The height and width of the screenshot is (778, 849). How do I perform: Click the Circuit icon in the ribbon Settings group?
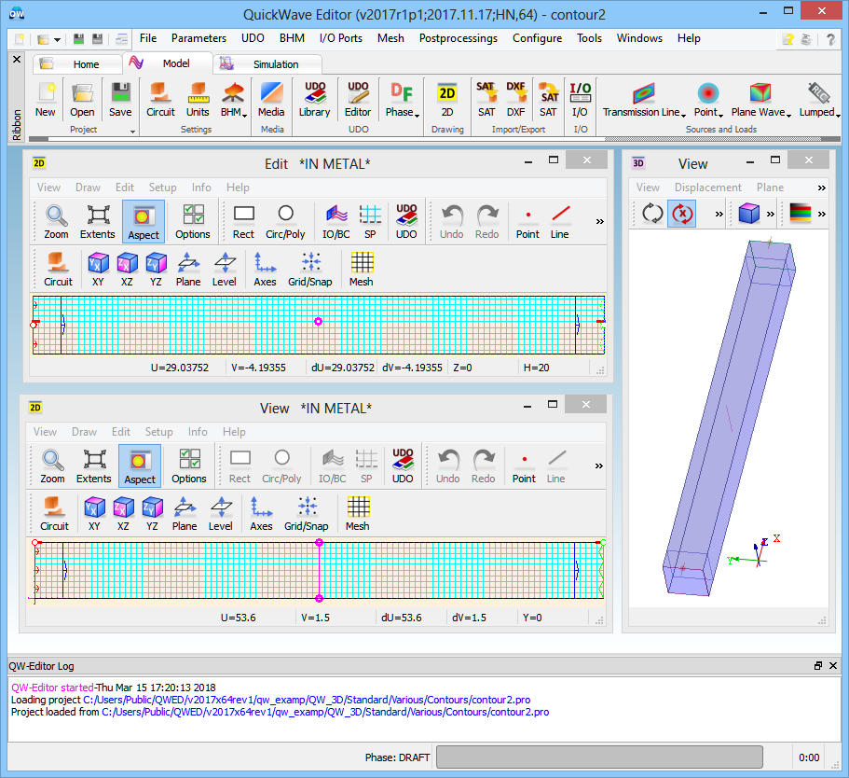click(x=160, y=100)
